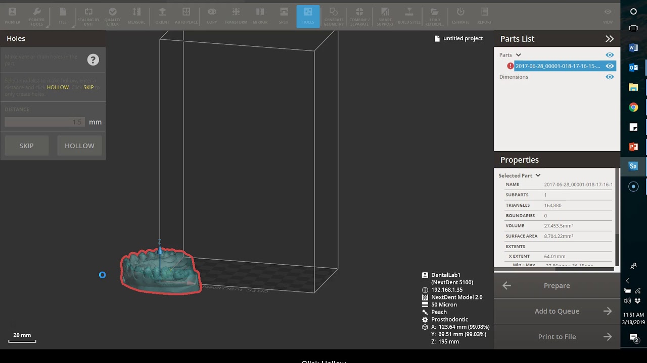This screenshot has width=647, height=363.
Task: Select the Measure tool
Action: coord(136,16)
